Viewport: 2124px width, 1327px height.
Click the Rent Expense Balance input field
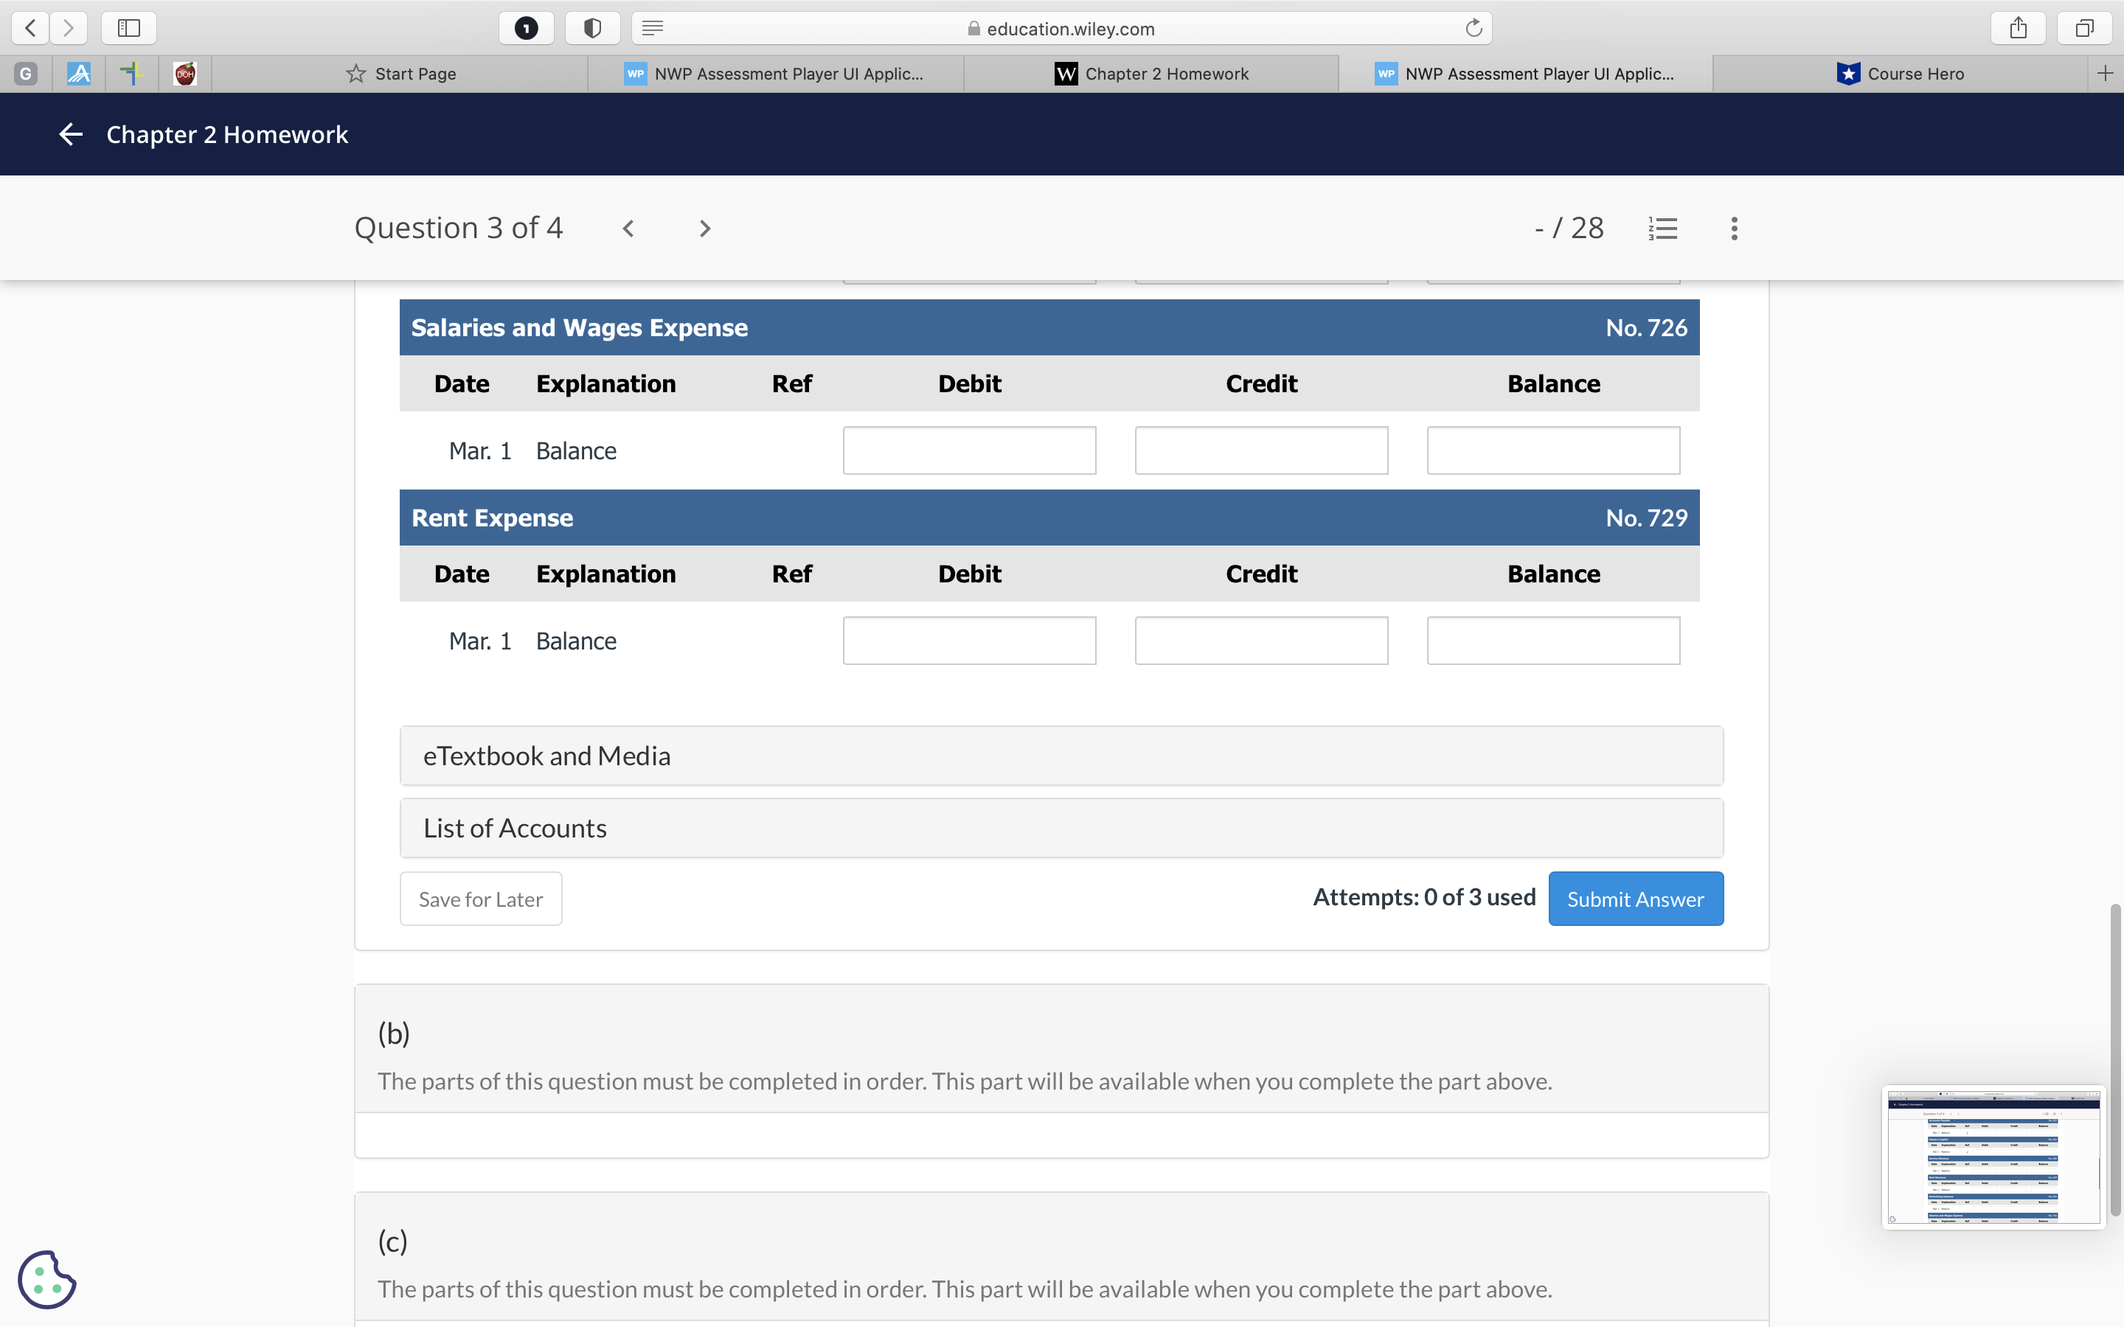point(1552,641)
